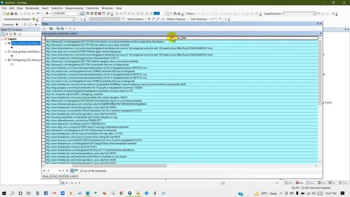Open the ArcToolbox window icon
This screenshot has height=197, width=350.
pos(100,14)
